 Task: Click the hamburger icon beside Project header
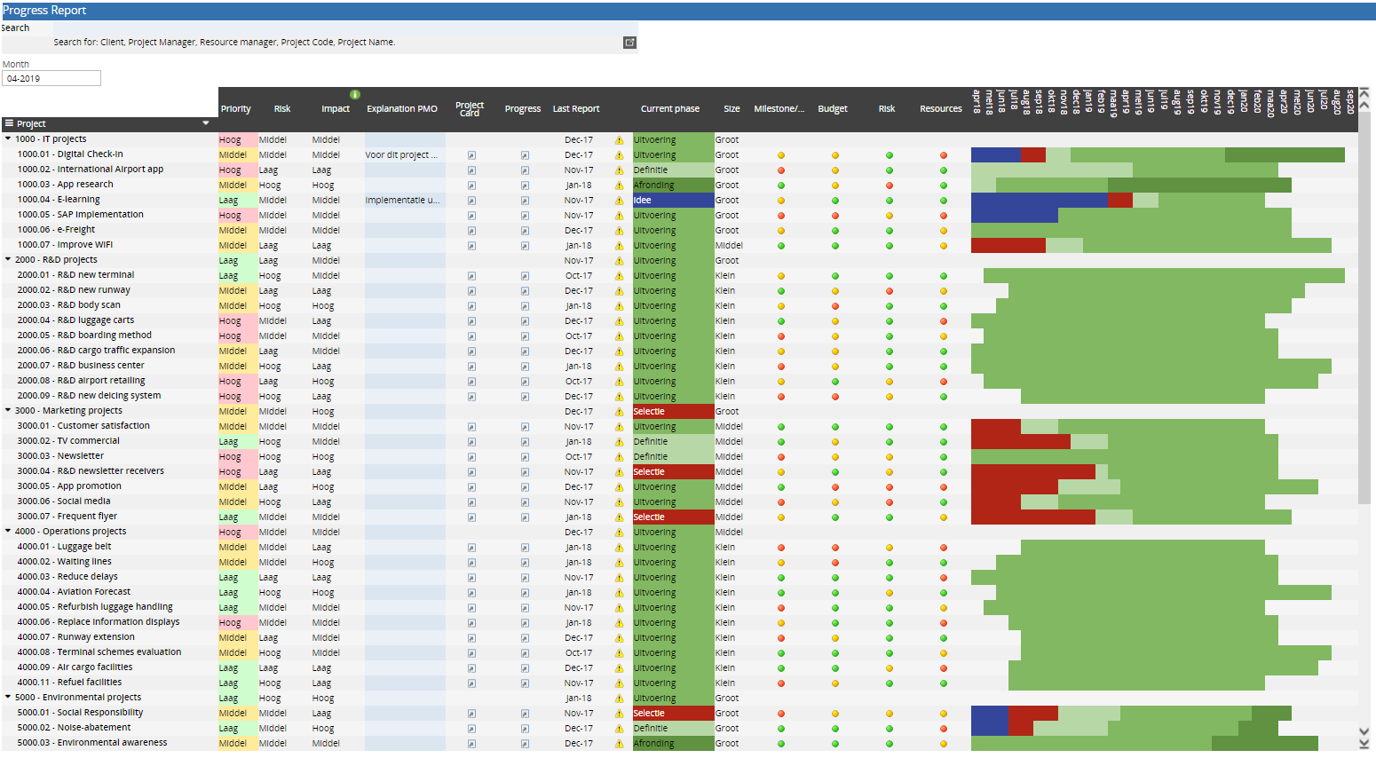(x=9, y=124)
